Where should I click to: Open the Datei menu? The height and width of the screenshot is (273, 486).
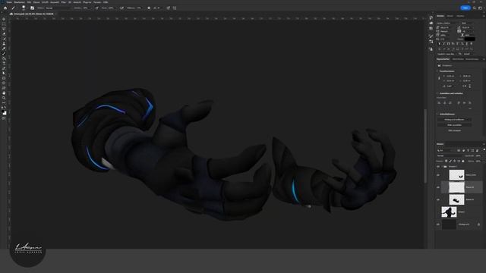[9, 2]
